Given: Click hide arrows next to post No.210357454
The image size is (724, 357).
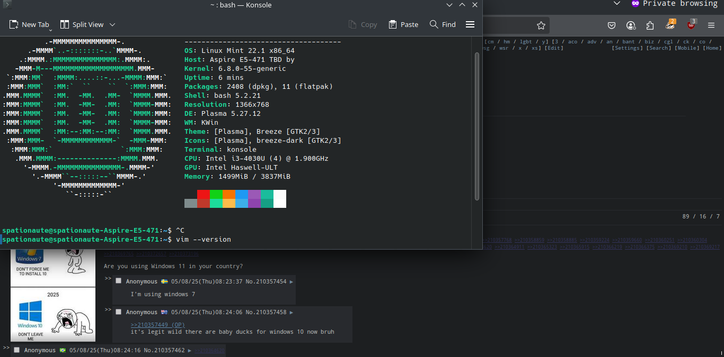Looking at the screenshot, I should coord(108,278).
